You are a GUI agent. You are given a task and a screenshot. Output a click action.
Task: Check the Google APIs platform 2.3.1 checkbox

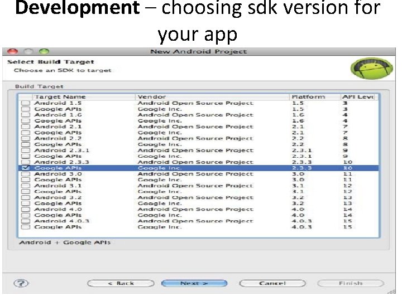click(26, 156)
